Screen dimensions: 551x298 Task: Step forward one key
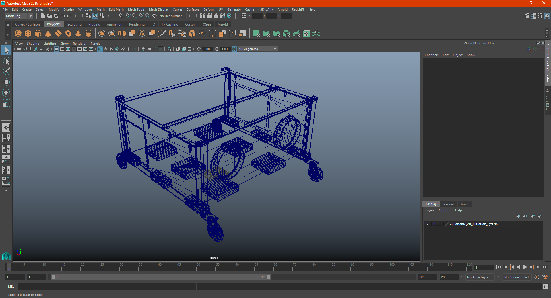[532, 267]
